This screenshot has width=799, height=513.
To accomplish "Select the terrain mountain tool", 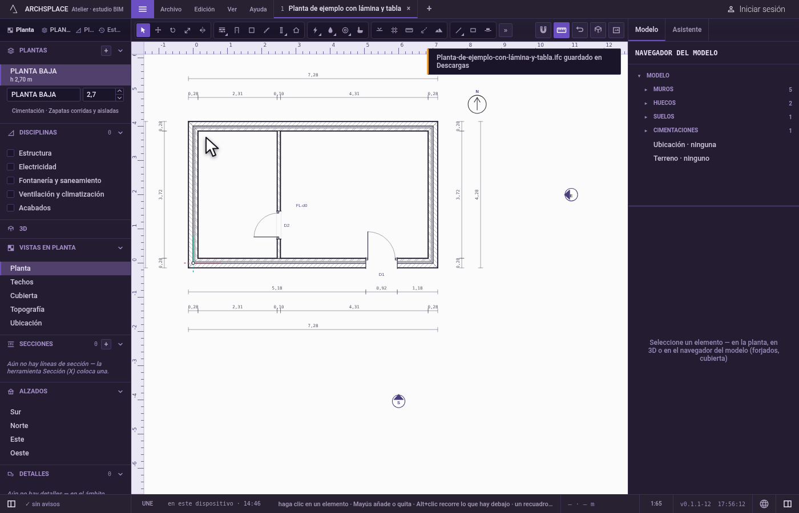I will (x=439, y=30).
